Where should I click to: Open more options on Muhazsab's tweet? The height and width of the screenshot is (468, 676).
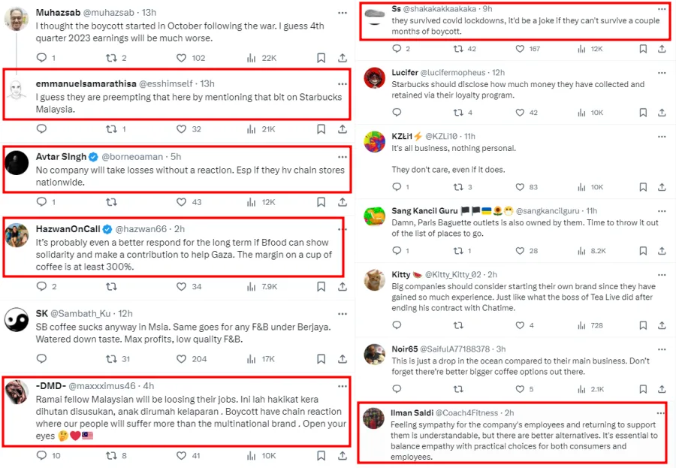pyautogui.click(x=342, y=13)
